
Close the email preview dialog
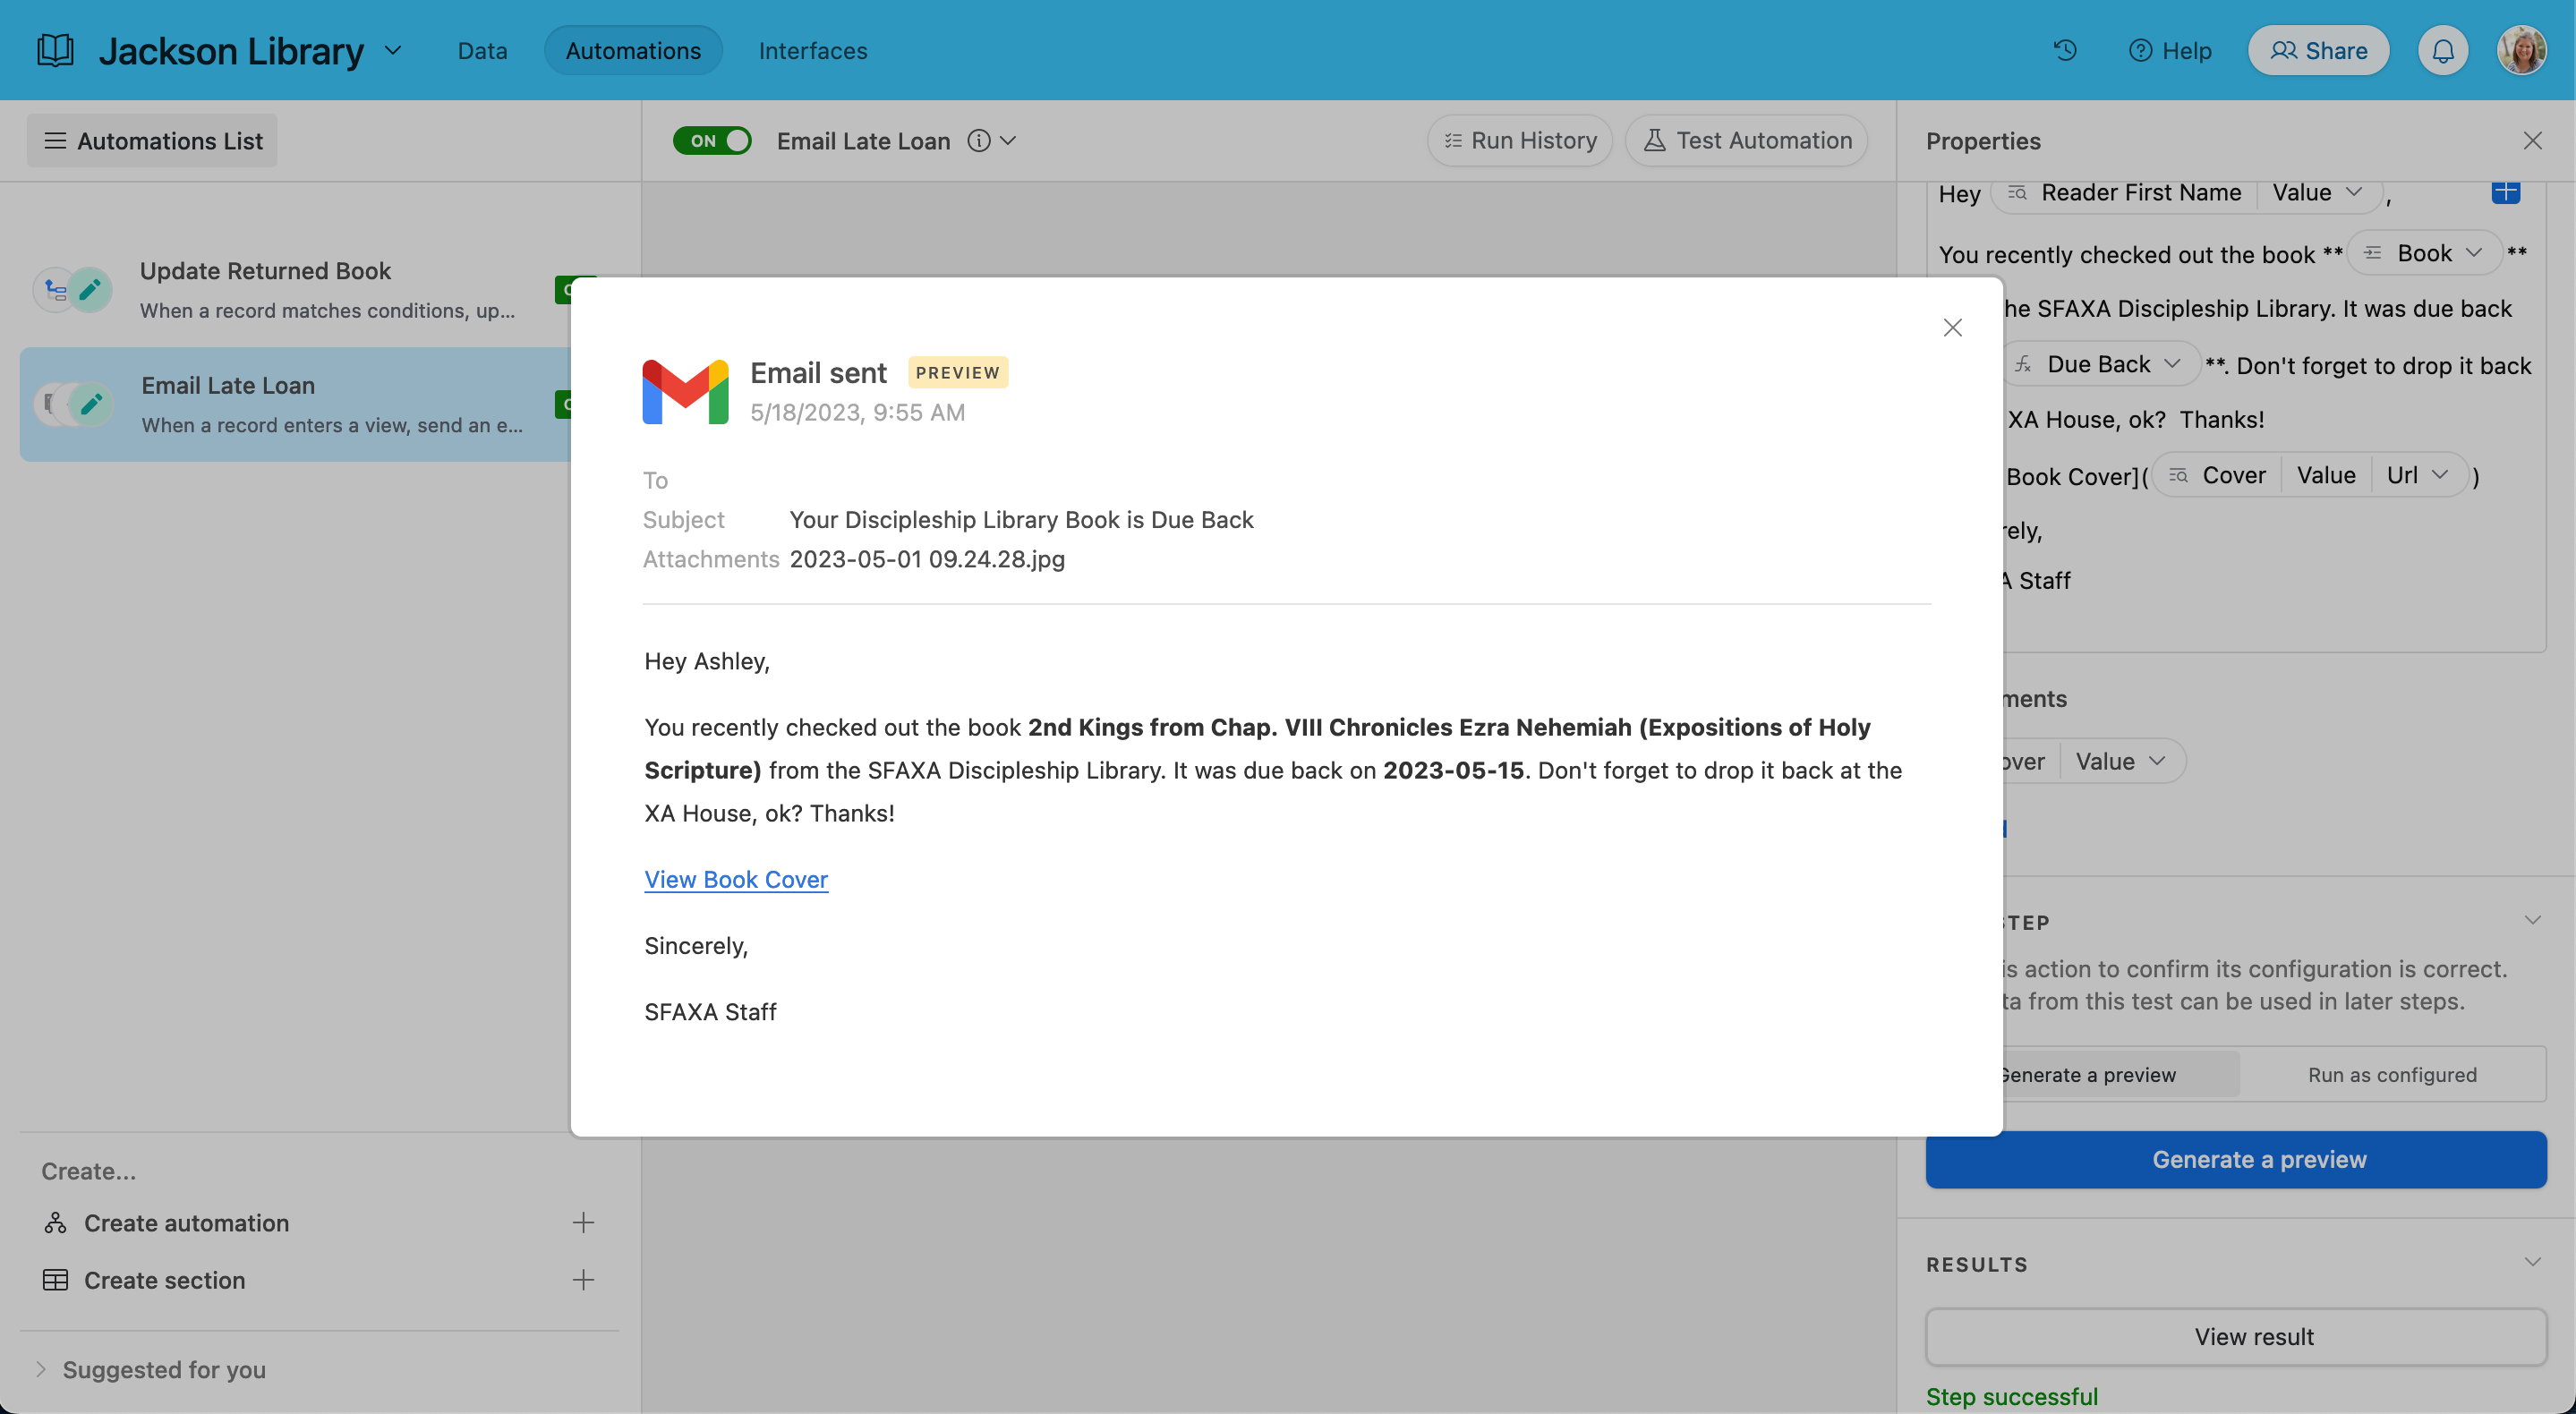tap(1952, 327)
